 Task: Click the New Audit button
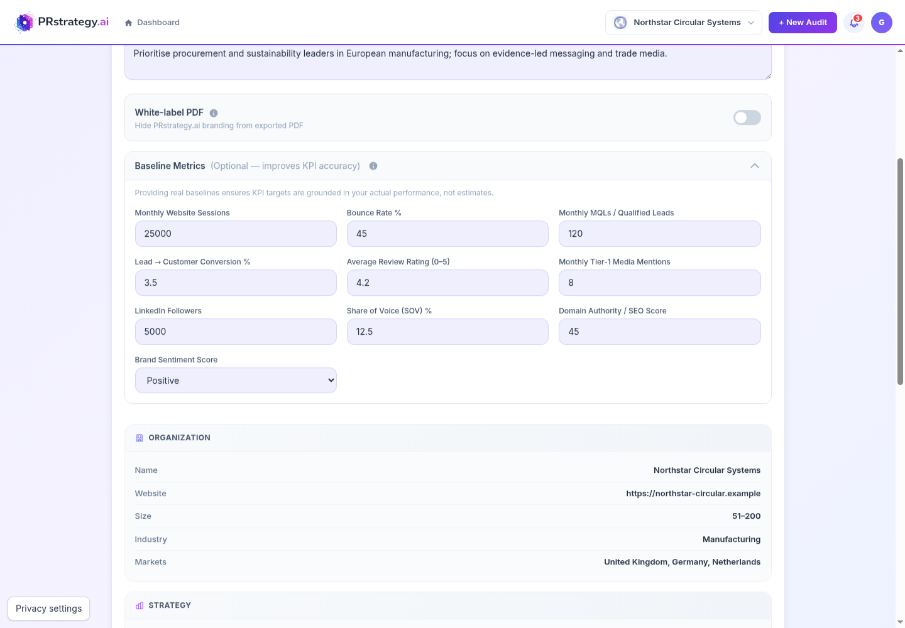point(803,23)
